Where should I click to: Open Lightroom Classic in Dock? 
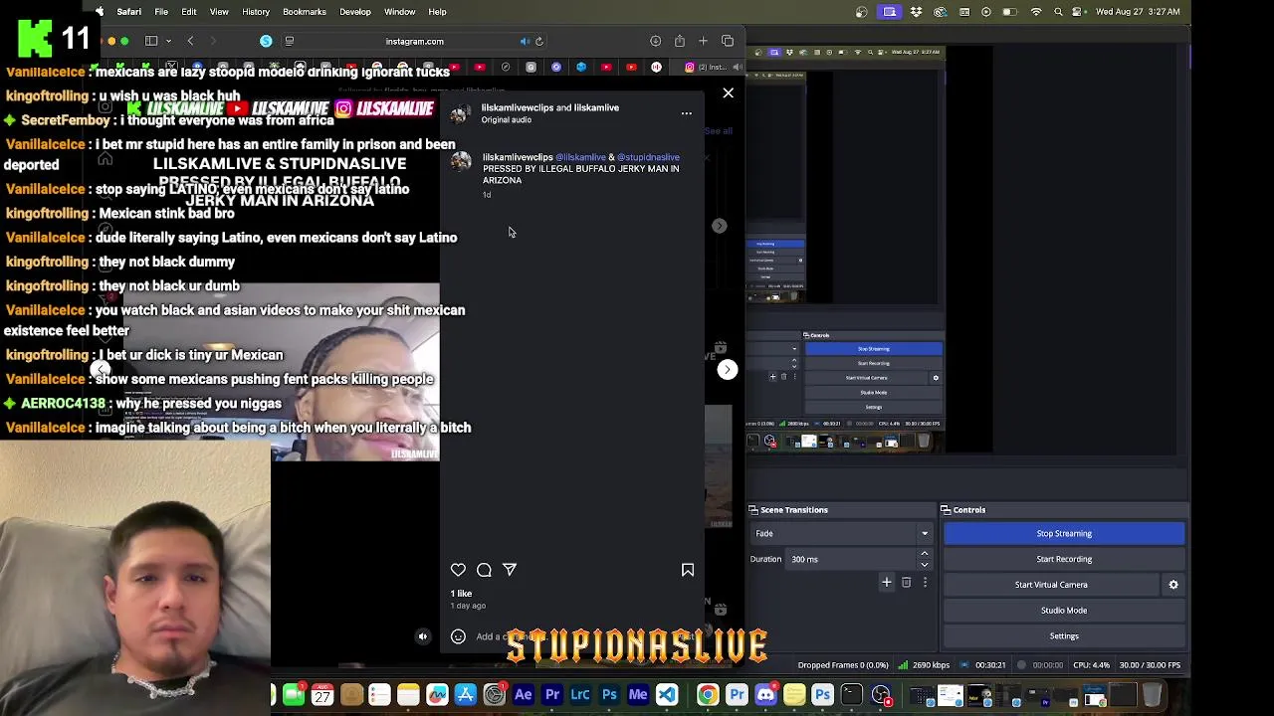(x=580, y=694)
